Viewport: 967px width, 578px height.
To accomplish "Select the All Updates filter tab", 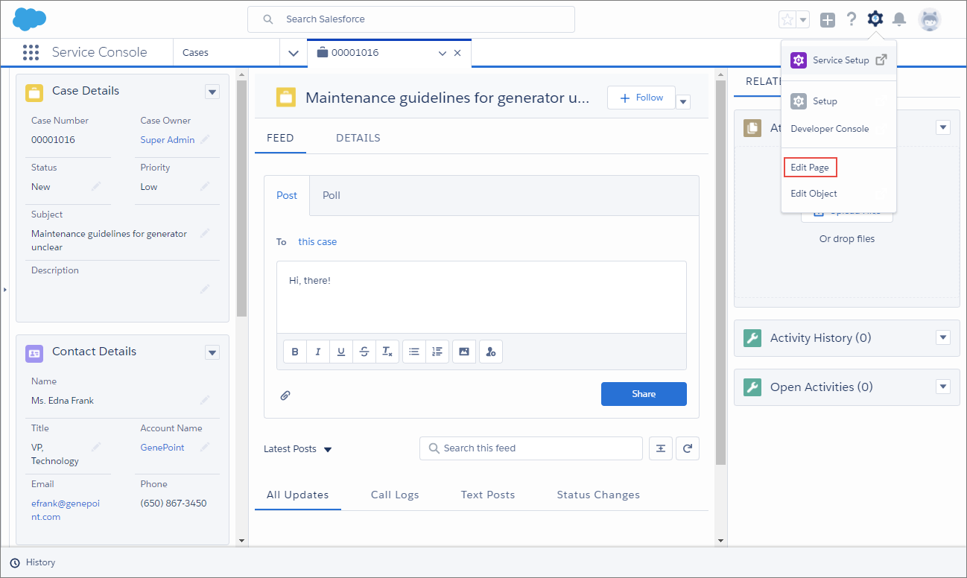I will (298, 495).
